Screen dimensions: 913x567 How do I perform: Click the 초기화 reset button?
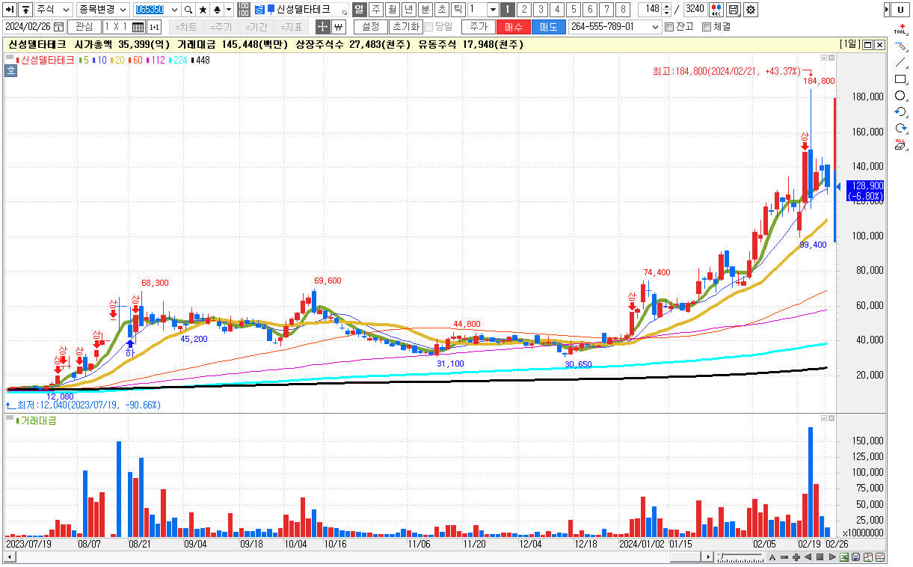pyautogui.click(x=405, y=27)
